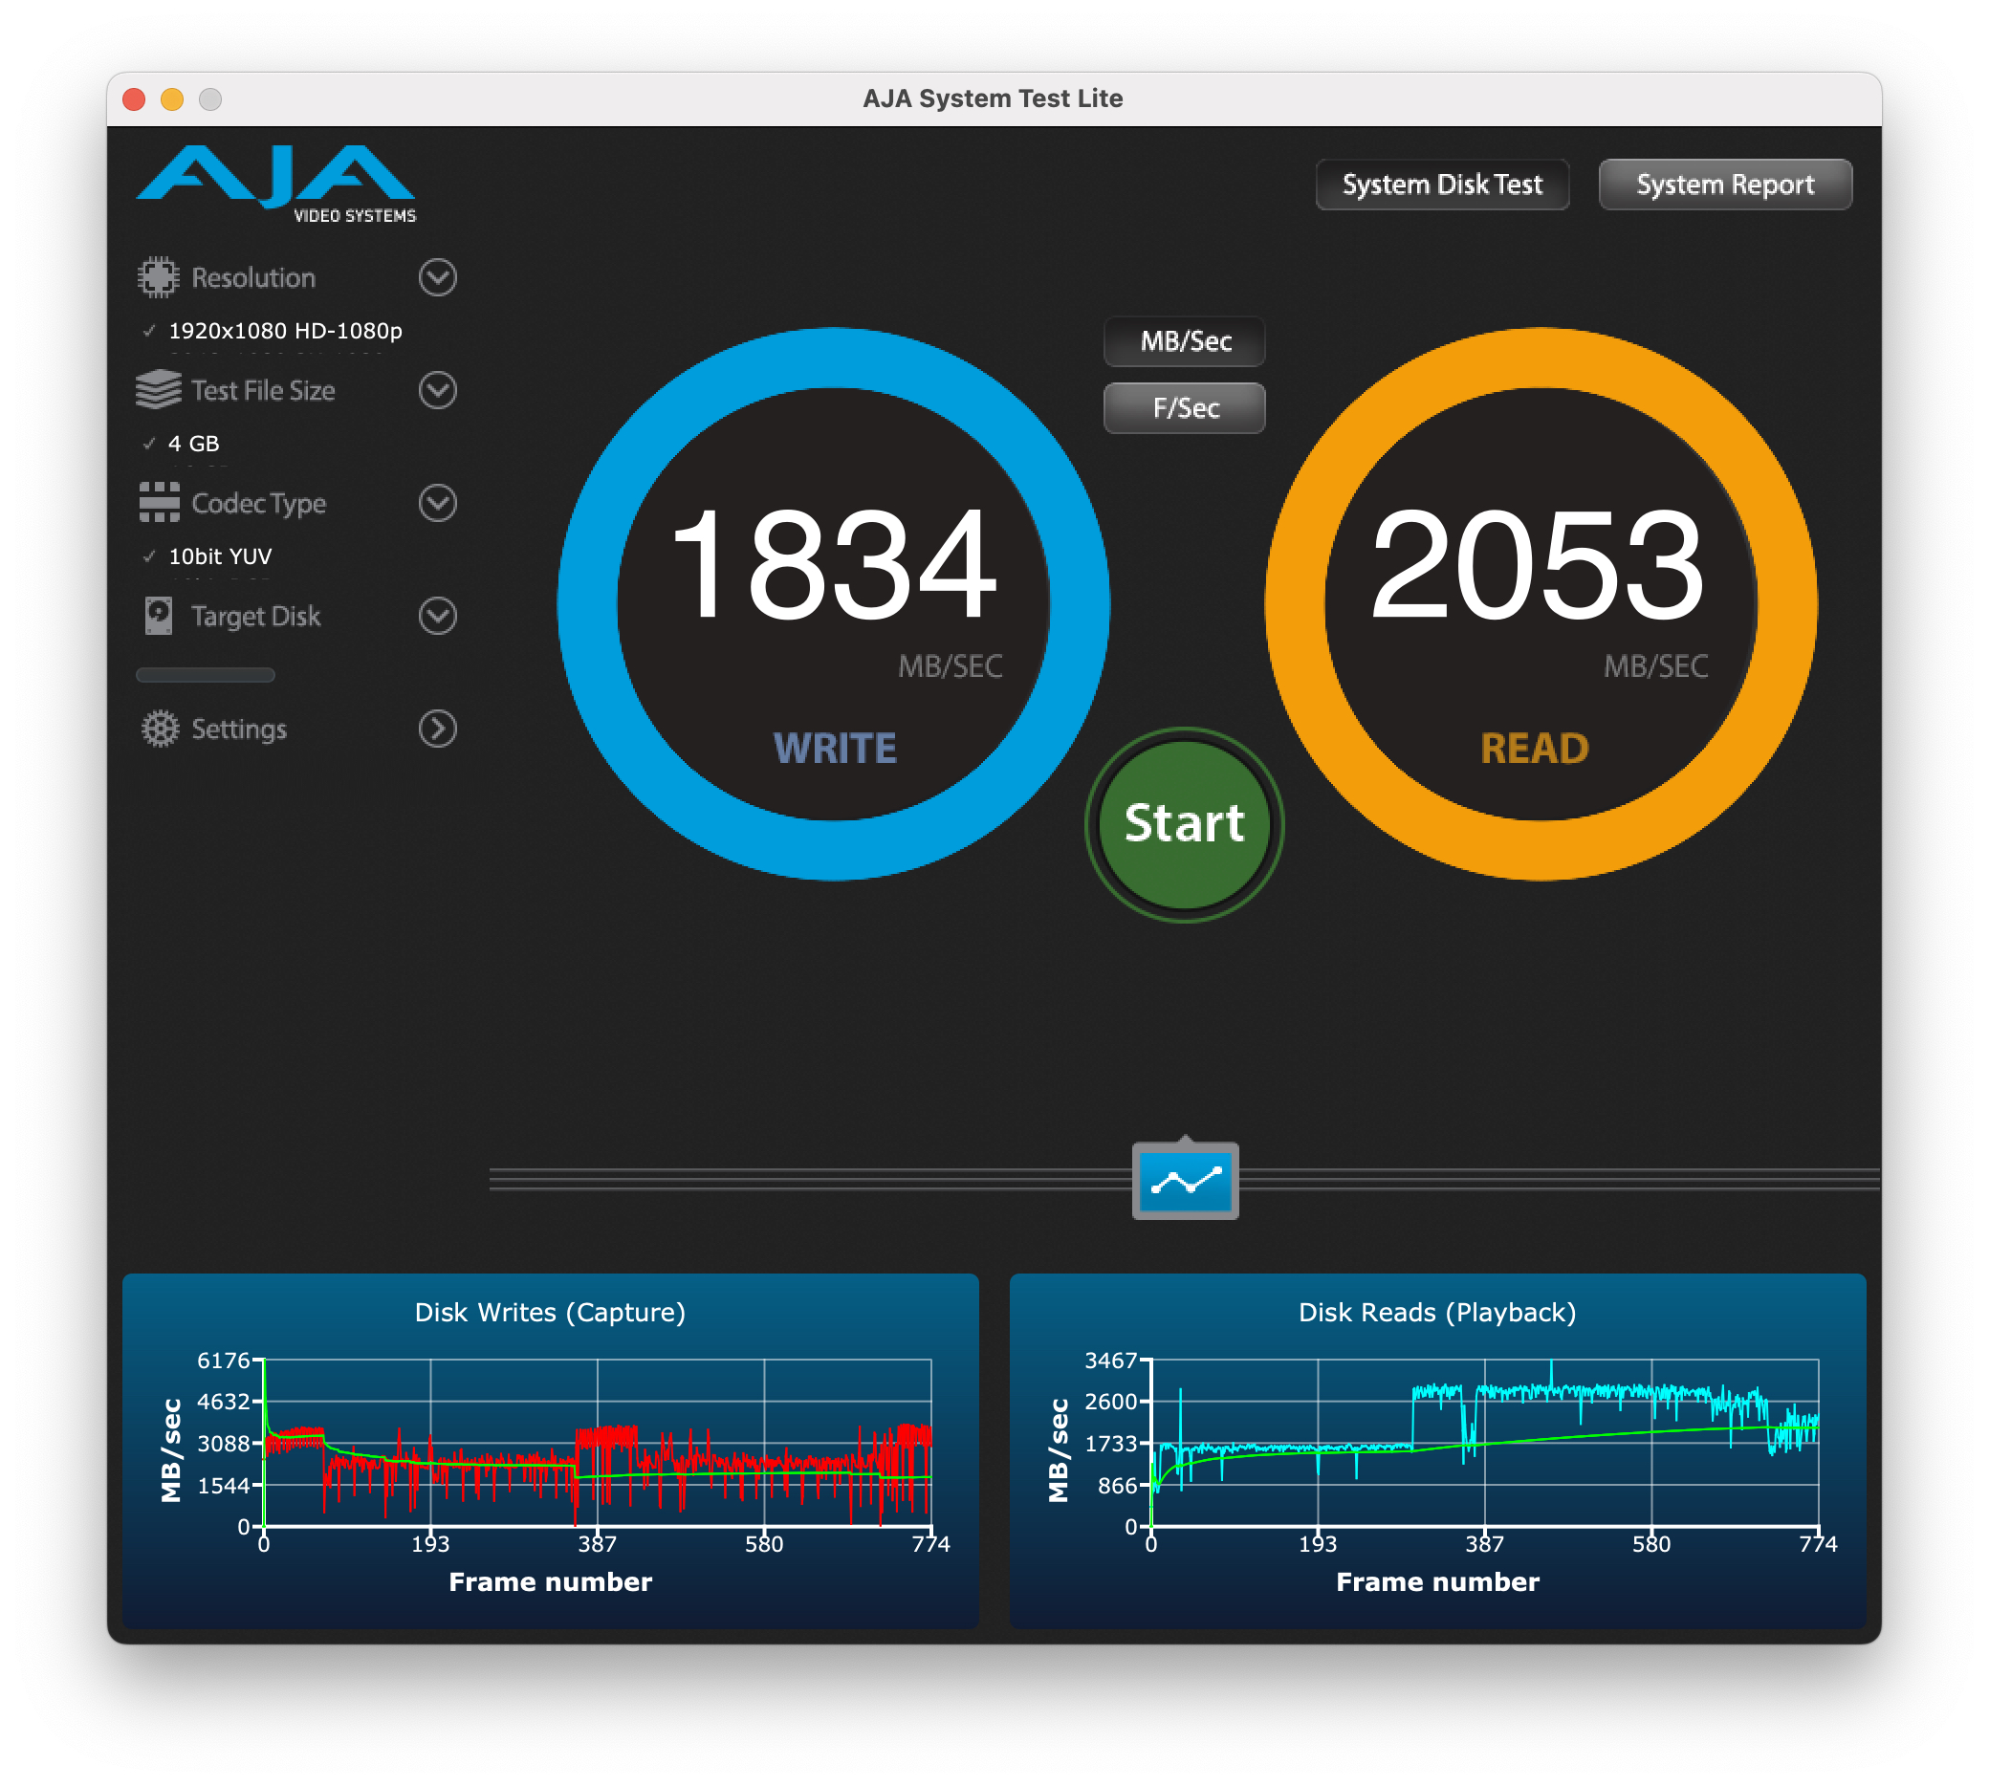The width and height of the screenshot is (1989, 1786).
Task: Open the Target Disk dropdown arrow
Action: [438, 616]
